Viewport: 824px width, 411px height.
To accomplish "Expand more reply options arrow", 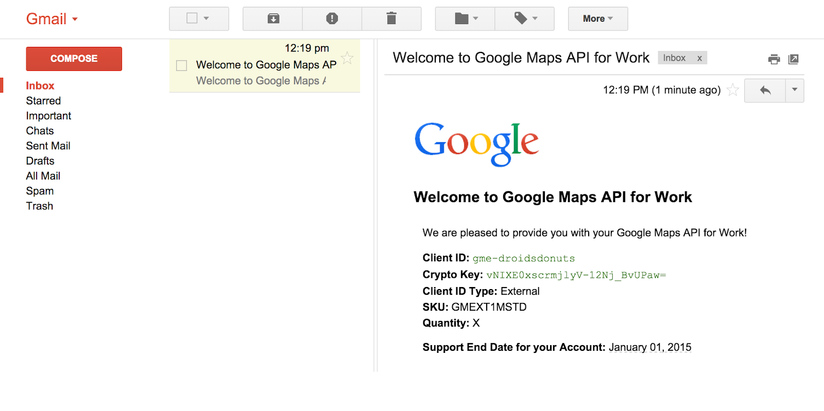I will coord(795,91).
